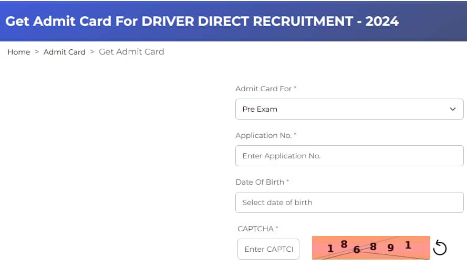Navigate to Admit Card breadcrumb link
Screen dimensions: 467x268
(x=64, y=52)
